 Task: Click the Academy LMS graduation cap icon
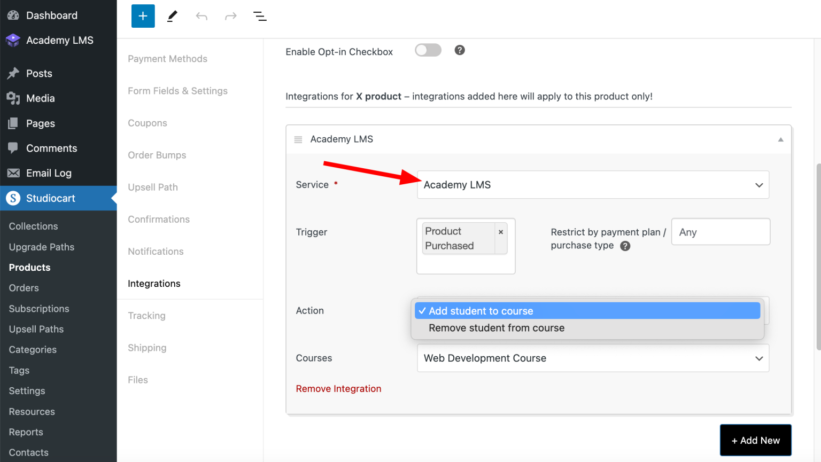pos(13,41)
